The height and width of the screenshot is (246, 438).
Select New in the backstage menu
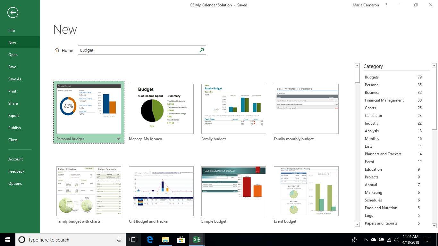(20, 42)
